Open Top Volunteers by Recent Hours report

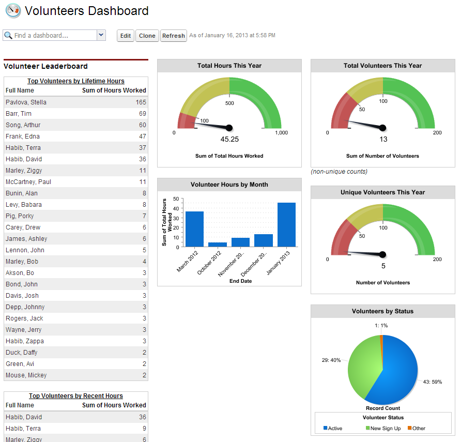76,395
